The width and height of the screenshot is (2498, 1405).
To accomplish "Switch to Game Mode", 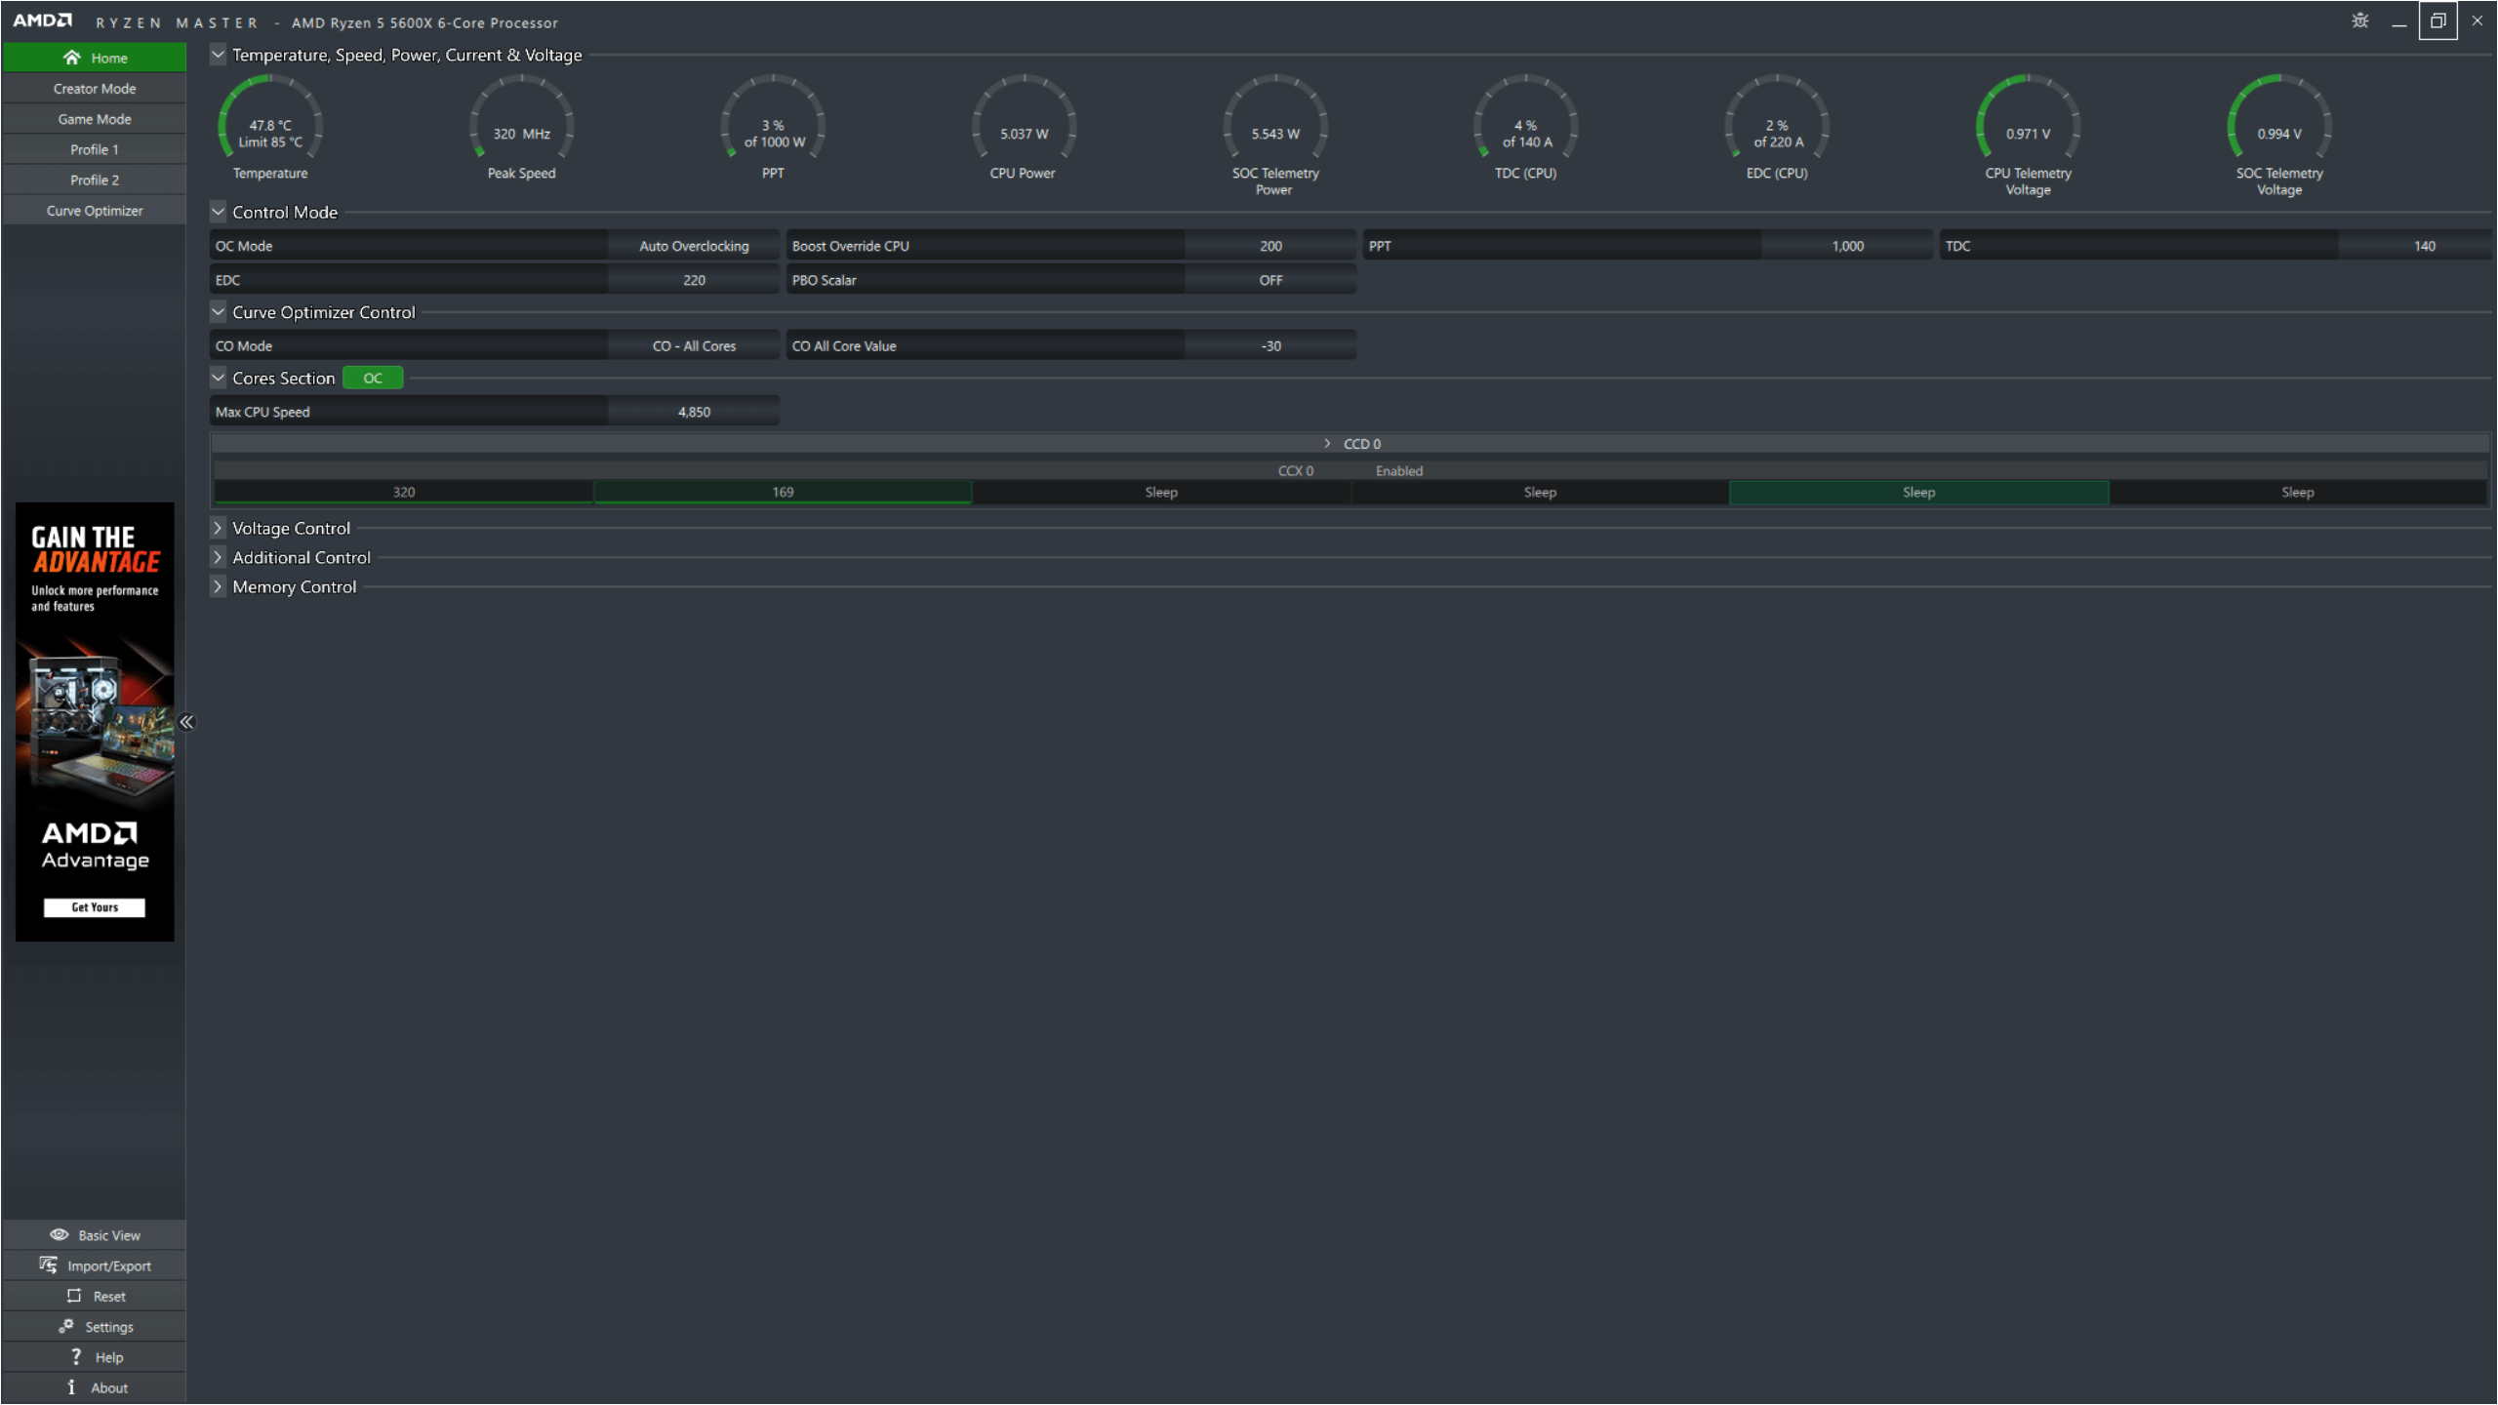I will pos(95,119).
